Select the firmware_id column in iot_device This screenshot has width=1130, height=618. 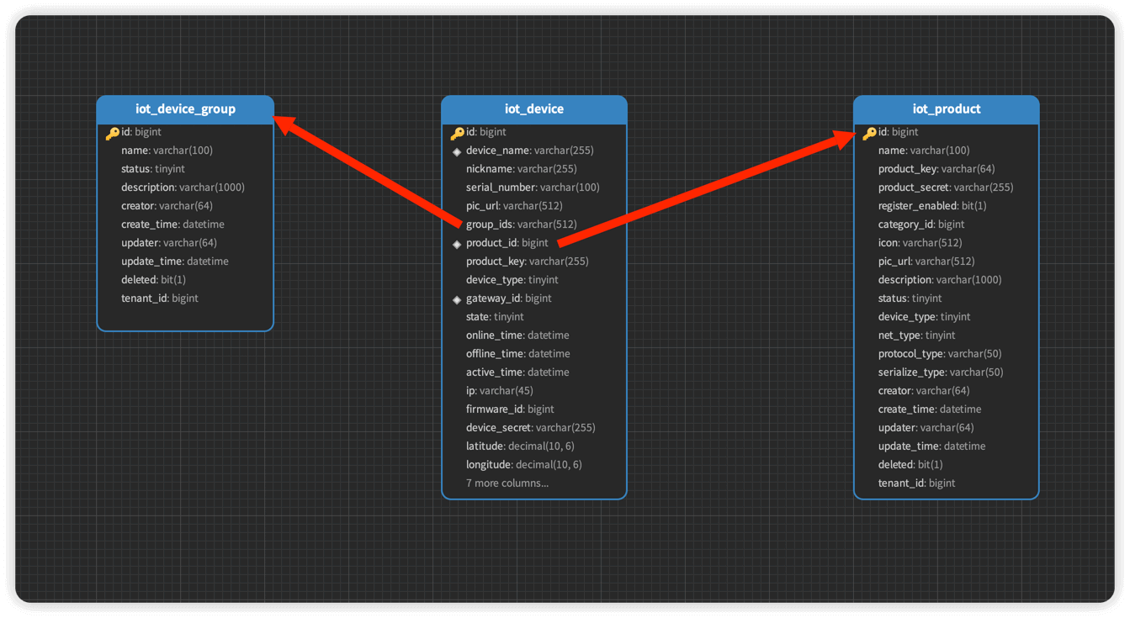tap(510, 409)
